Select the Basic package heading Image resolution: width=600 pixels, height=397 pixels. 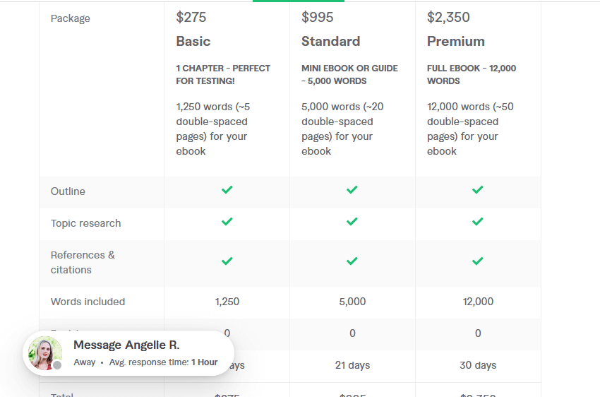click(193, 42)
